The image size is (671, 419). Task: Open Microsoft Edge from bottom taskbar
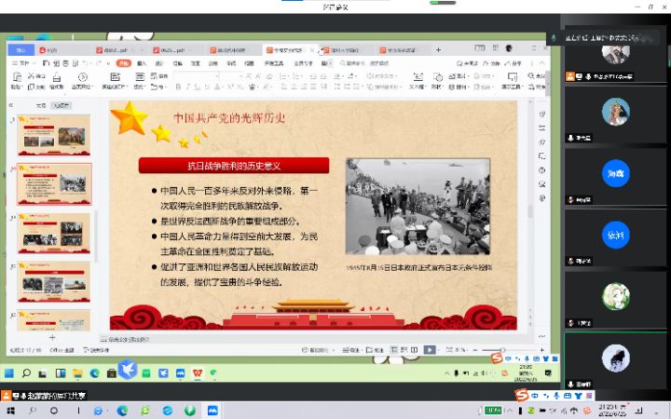coord(122,410)
